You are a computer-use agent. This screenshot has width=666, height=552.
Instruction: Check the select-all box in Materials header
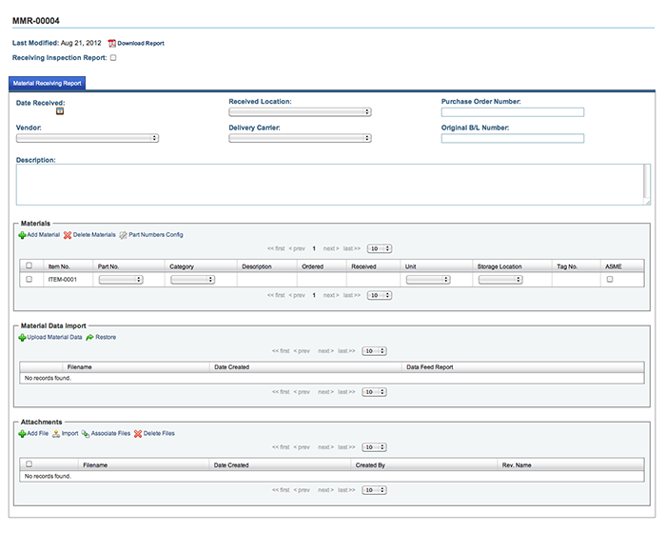click(29, 266)
